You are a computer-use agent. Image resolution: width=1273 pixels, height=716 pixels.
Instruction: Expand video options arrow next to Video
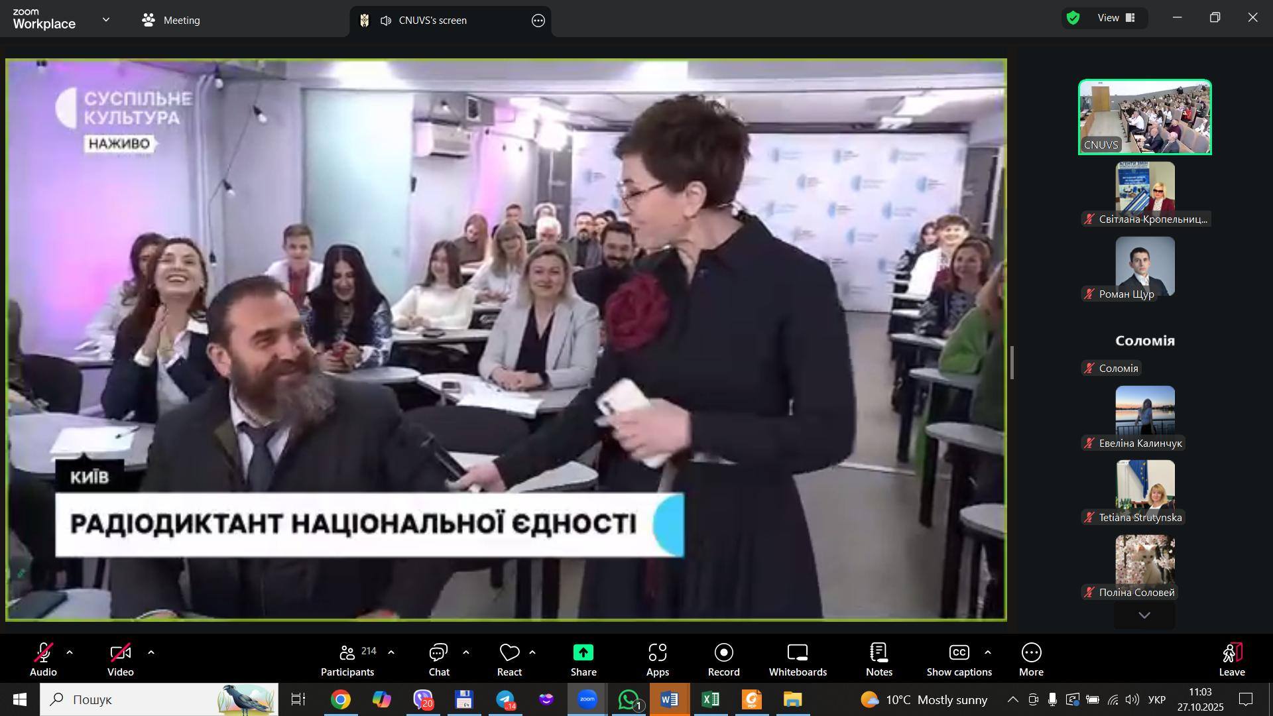click(x=151, y=653)
